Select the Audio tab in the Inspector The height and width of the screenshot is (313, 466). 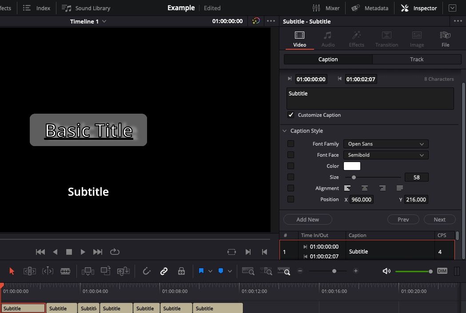click(328, 38)
